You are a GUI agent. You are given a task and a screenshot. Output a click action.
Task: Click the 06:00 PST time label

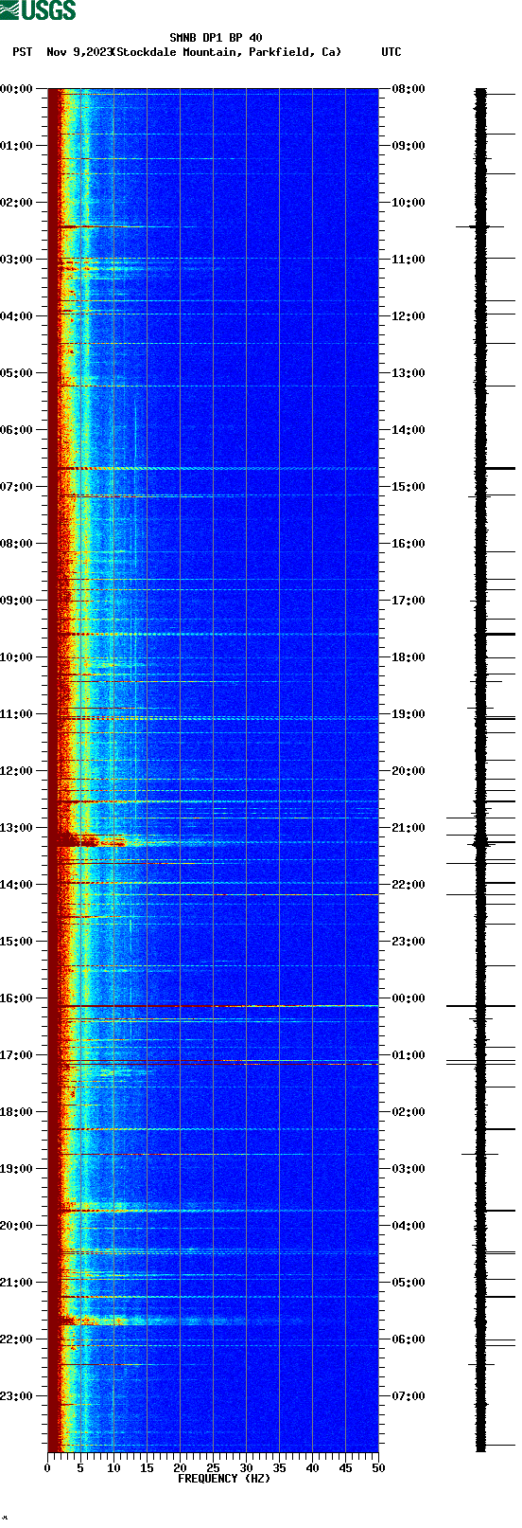point(17,430)
